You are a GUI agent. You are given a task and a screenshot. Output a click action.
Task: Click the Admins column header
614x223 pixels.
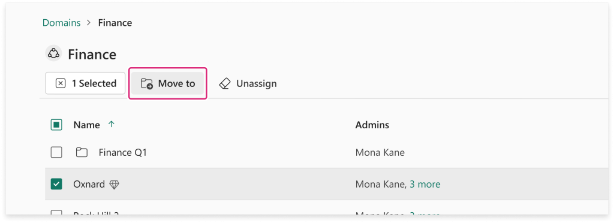coord(372,125)
